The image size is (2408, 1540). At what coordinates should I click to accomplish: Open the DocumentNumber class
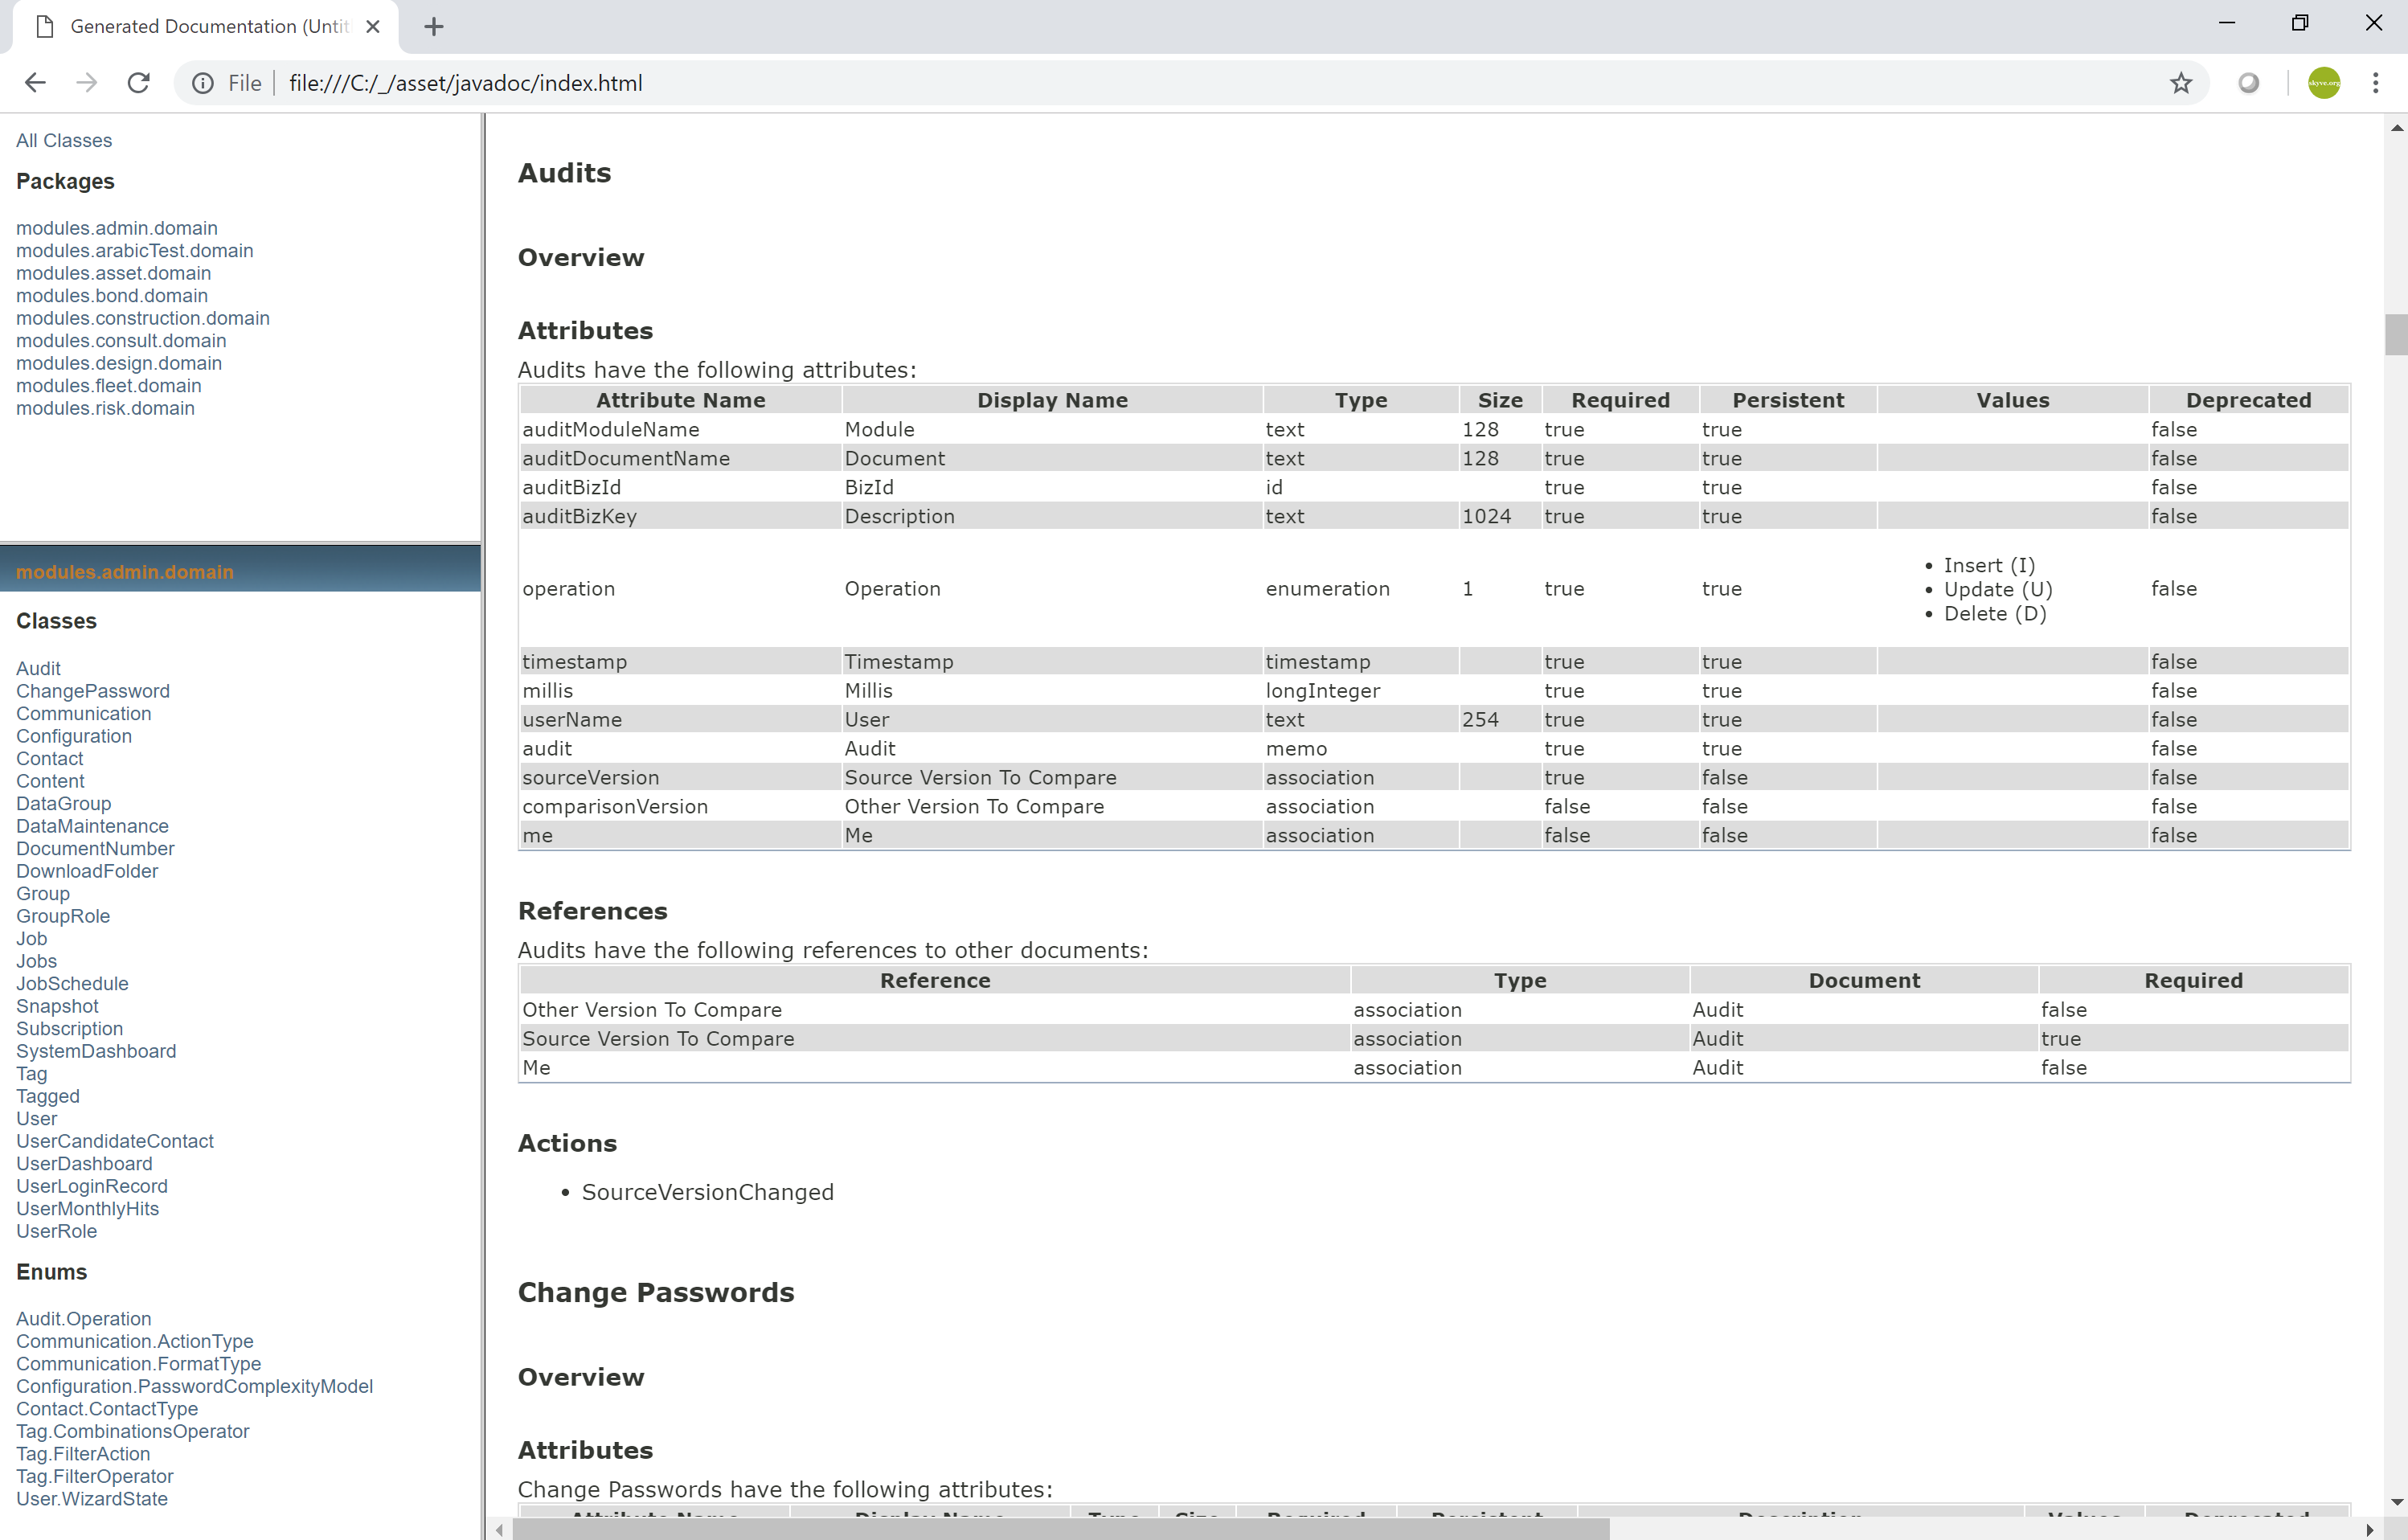(96, 848)
